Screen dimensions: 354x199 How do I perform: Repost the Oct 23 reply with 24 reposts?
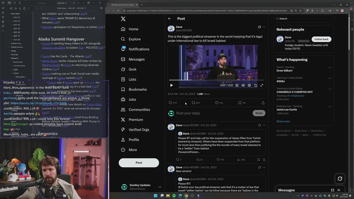tap(198, 160)
